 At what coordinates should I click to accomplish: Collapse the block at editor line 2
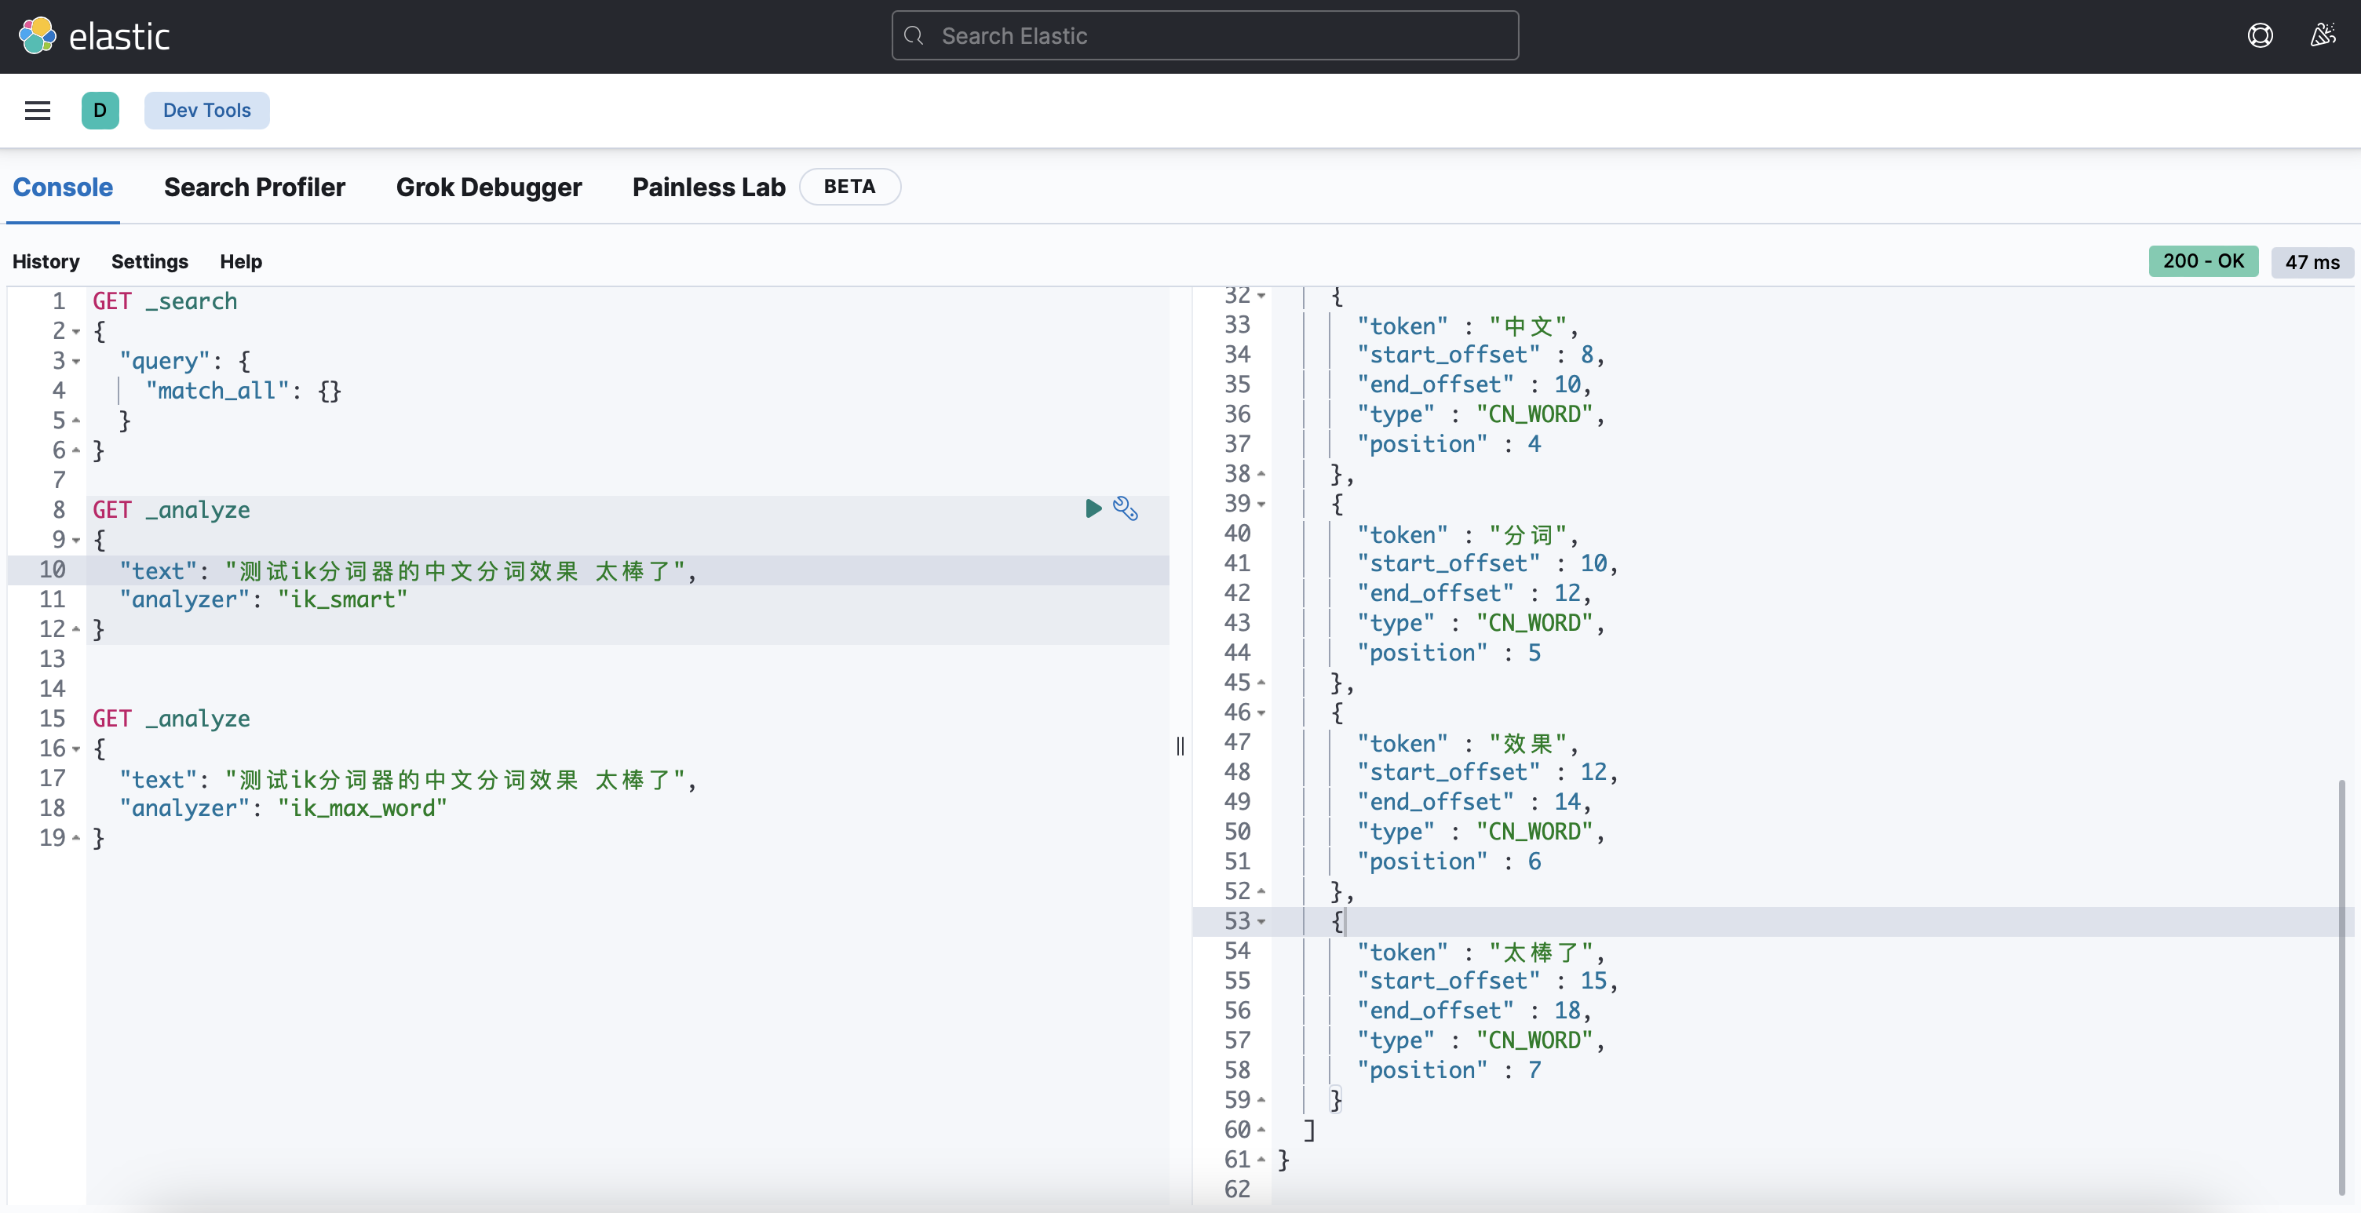click(76, 332)
